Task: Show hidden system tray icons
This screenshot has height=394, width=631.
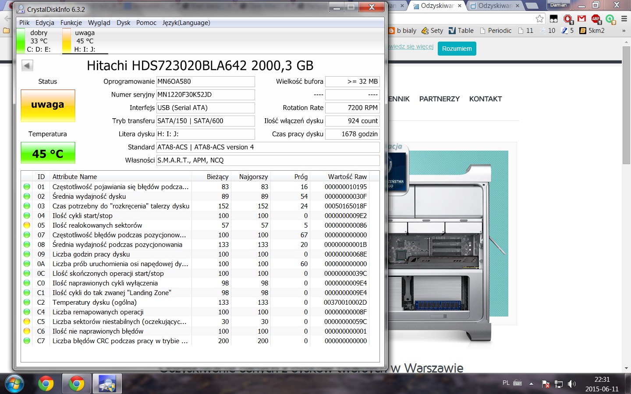Action: coord(531,384)
